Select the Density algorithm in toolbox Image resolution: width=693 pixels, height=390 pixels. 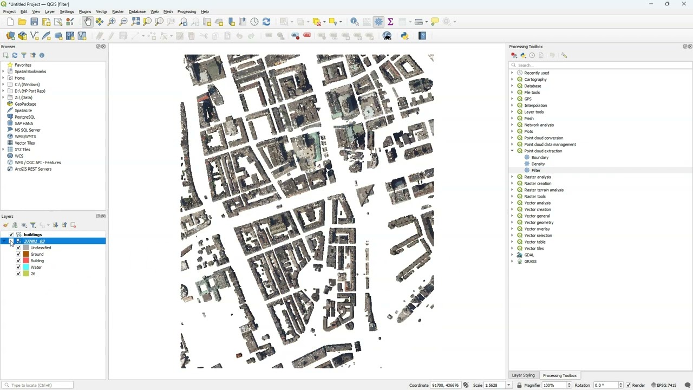pyautogui.click(x=538, y=164)
